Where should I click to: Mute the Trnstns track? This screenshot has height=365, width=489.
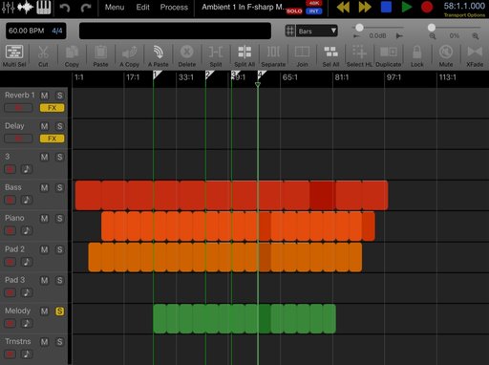tap(44, 342)
